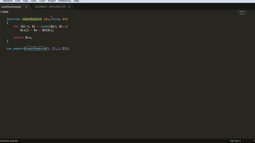This screenshot has height=143, width=255.
Task: Change the Tab Size: 4 setting
Action: pos(235,141)
